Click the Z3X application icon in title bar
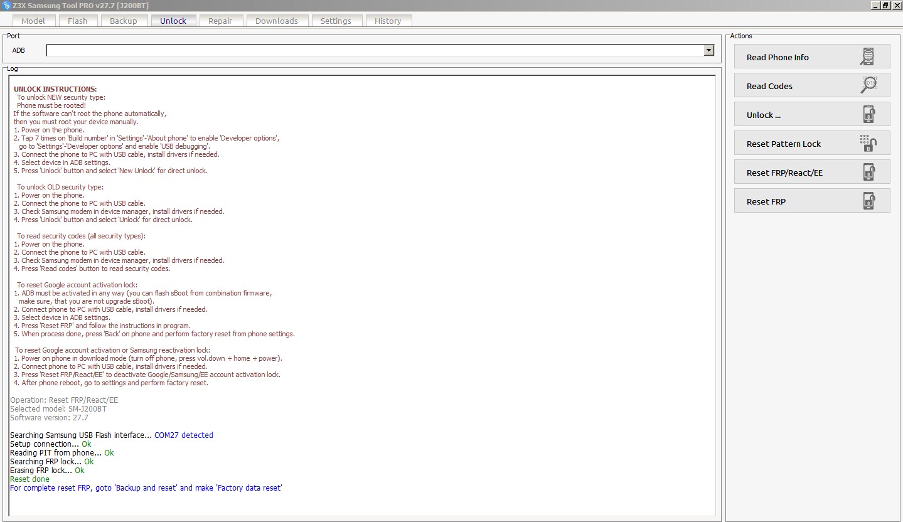 coord(6,5)
